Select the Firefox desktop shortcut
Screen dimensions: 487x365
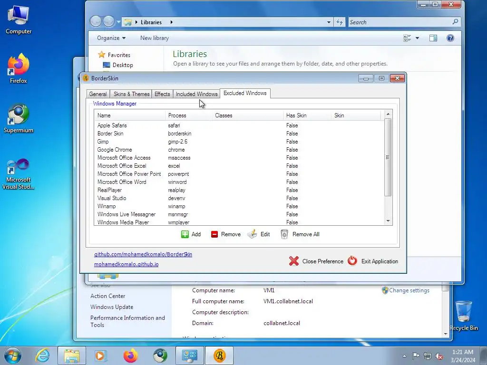tap(19, 68)
